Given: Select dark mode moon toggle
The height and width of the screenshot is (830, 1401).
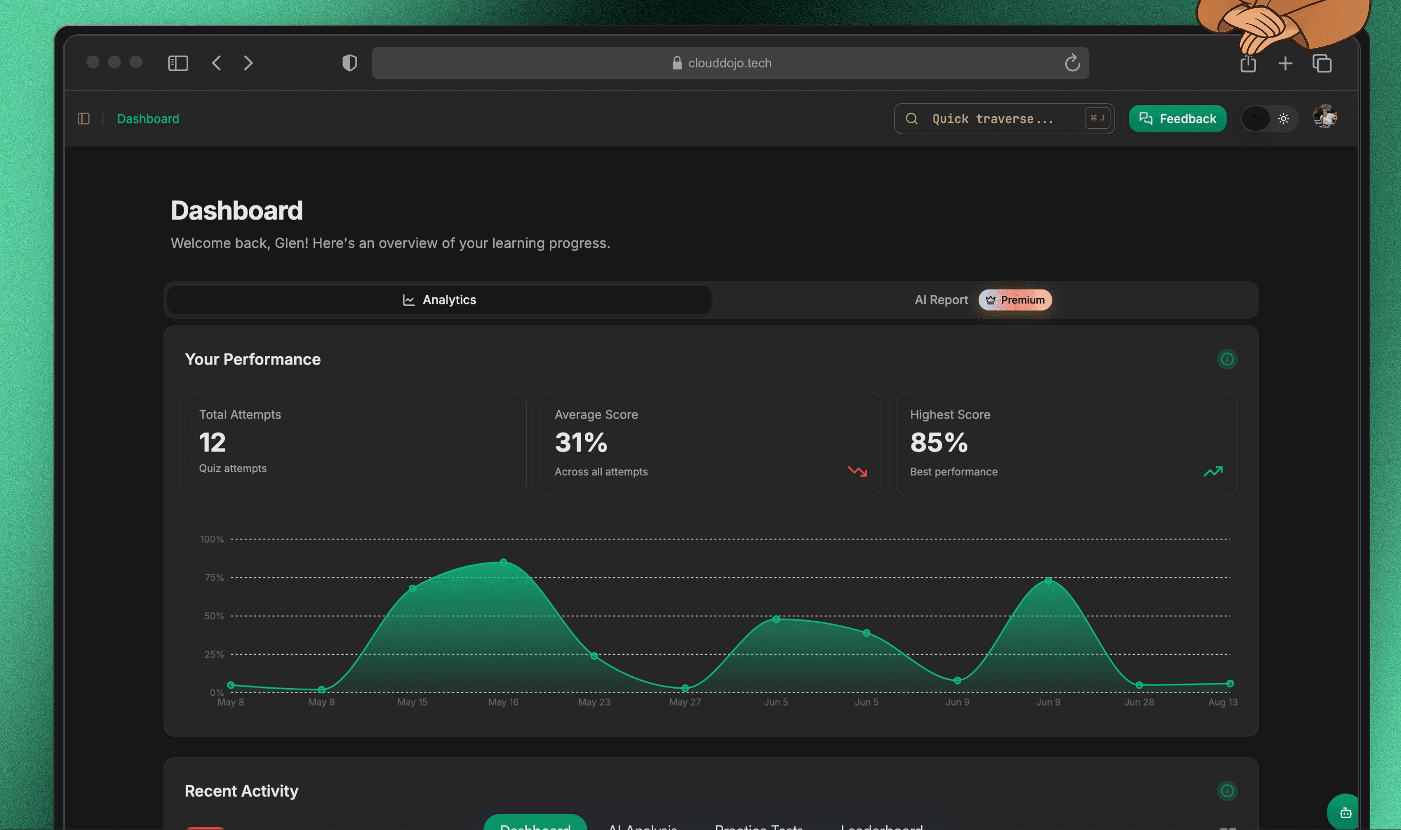Looking at the screenshot, I should (1255, 119).
